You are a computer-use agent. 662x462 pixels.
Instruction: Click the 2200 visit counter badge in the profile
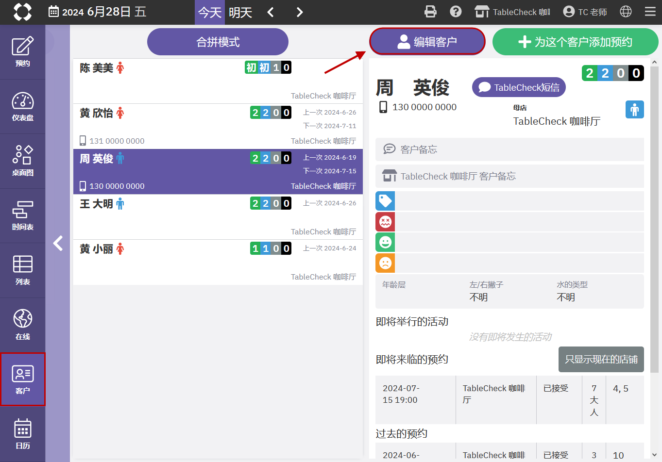point(613,73)
